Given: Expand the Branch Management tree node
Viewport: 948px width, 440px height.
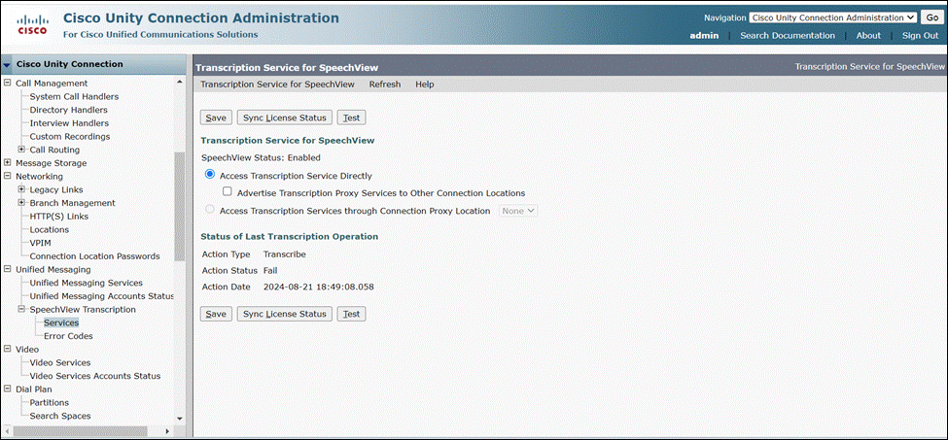Looking at the screenshot, I should [x=21, y=203].
